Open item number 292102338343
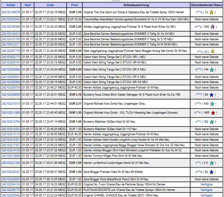The width and height of the screenshot is (224, 197). click(11, 19)
